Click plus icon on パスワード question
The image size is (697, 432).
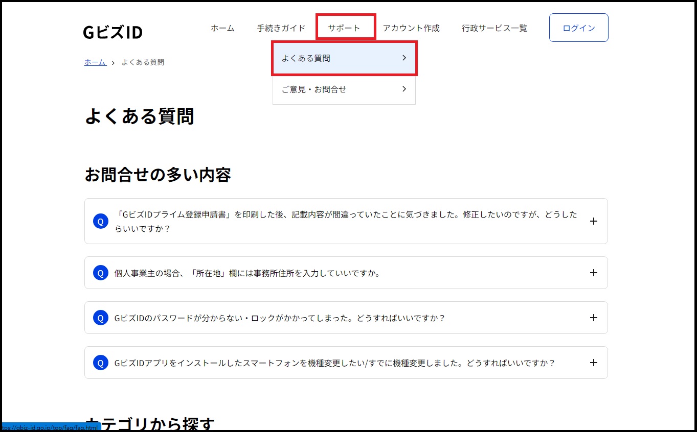pos(593,318)
